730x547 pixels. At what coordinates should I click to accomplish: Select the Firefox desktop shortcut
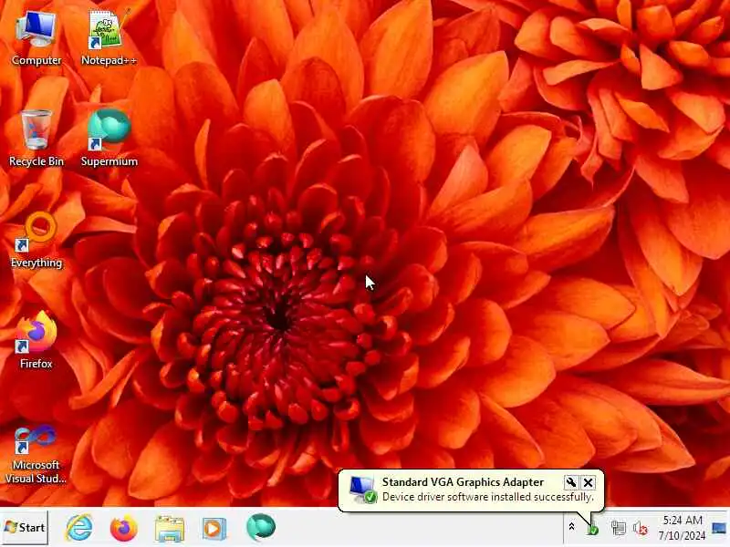point(36,340)
